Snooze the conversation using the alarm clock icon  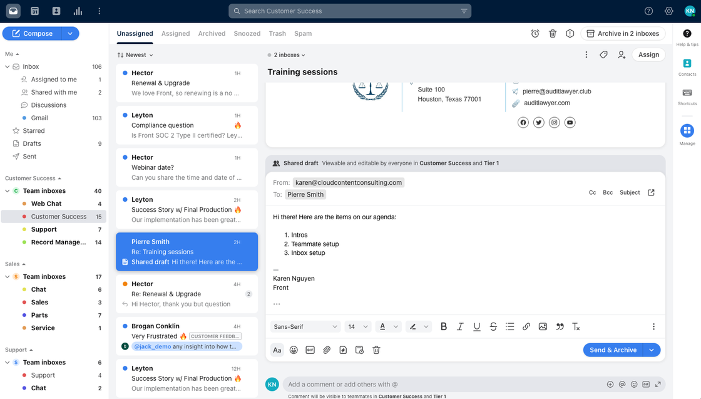click(535, 34)
